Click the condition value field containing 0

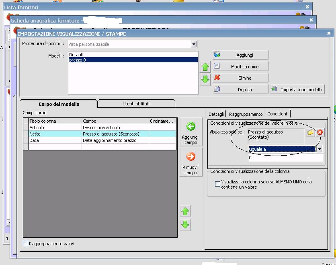pyautogui.click(x=285, y=158)
